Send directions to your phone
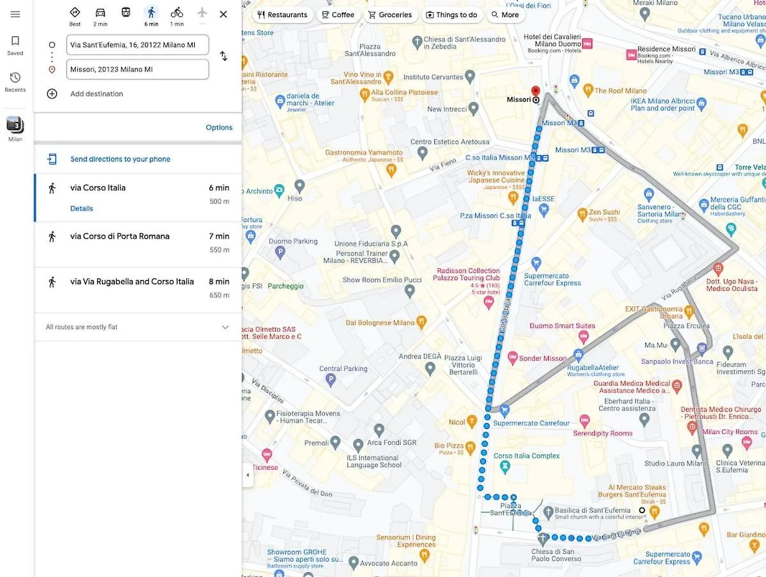 120,159
